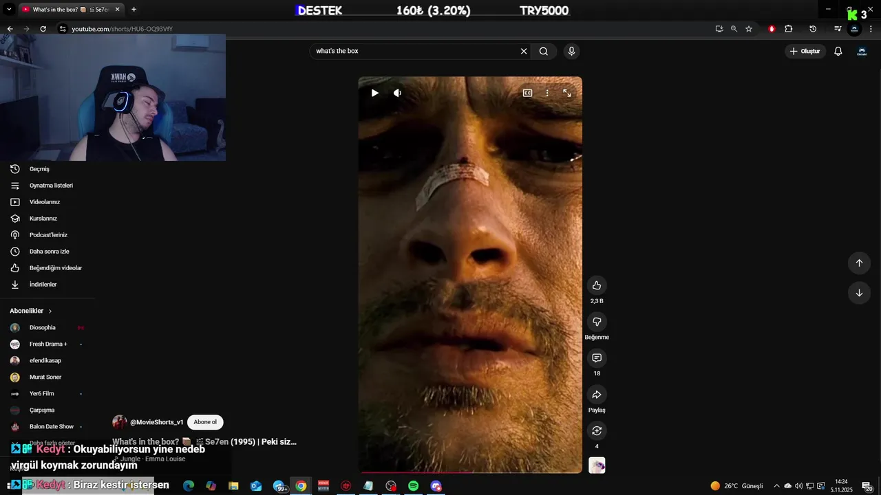
Task: Open the Chrome tab search dropdown
Action: tap(9, 10)
